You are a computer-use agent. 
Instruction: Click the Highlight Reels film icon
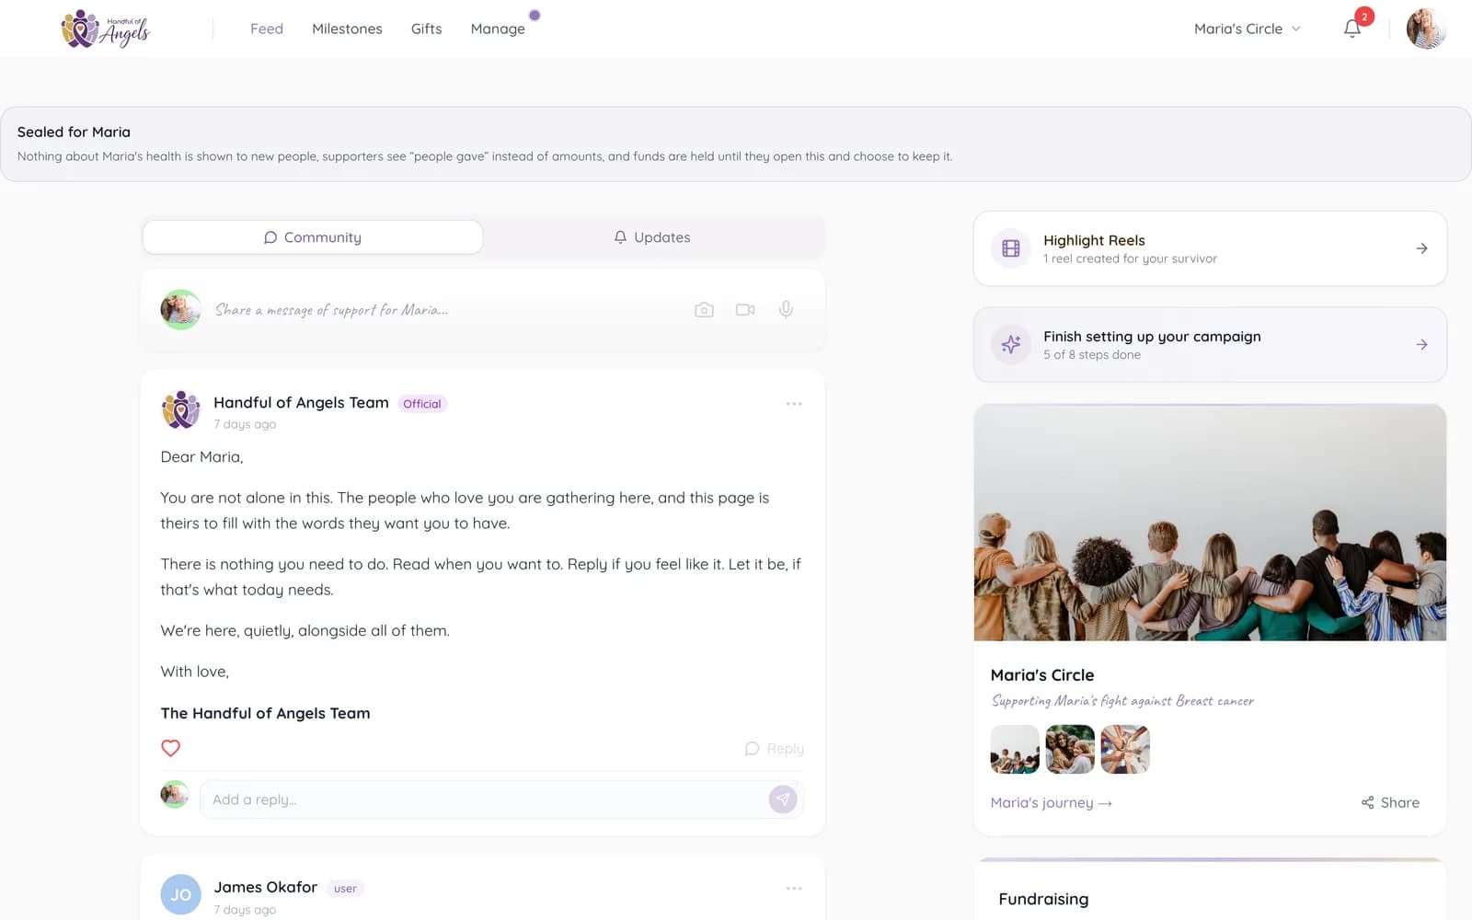point(1011,248)
